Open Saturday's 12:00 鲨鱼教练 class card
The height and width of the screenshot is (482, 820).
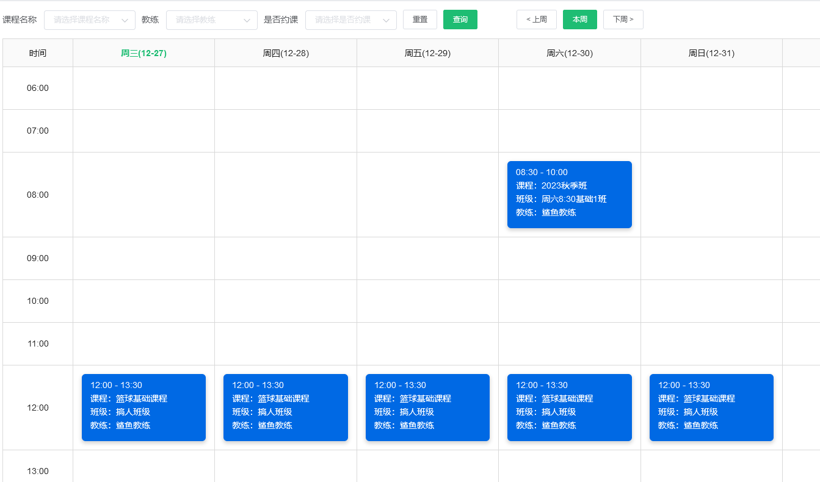(x=569, y=407)
